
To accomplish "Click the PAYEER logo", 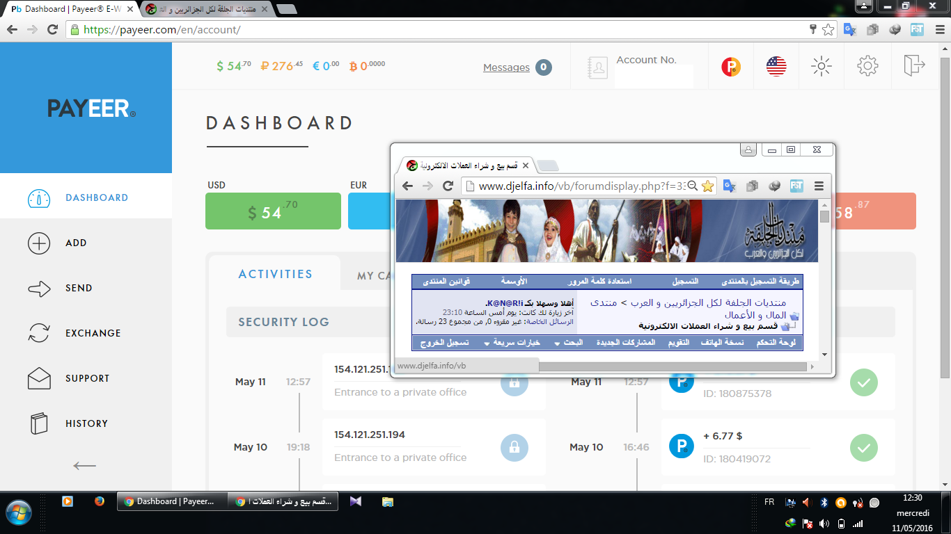I will 91,108.
